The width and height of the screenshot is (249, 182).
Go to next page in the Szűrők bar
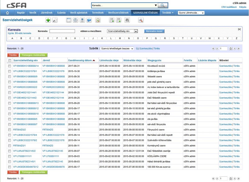coord(235,49)
